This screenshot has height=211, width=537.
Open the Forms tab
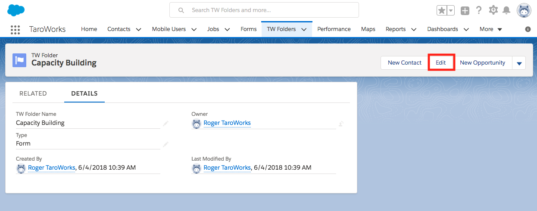click(x=249, y=29)
